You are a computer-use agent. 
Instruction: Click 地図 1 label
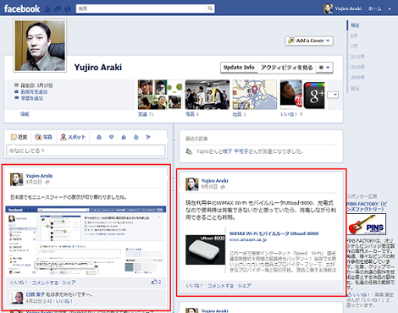(239, 114)
